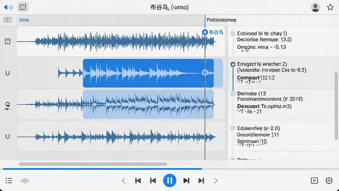339x191 pixels.
Task: Click the gray diamond layers icon
Action: (25, 181)
